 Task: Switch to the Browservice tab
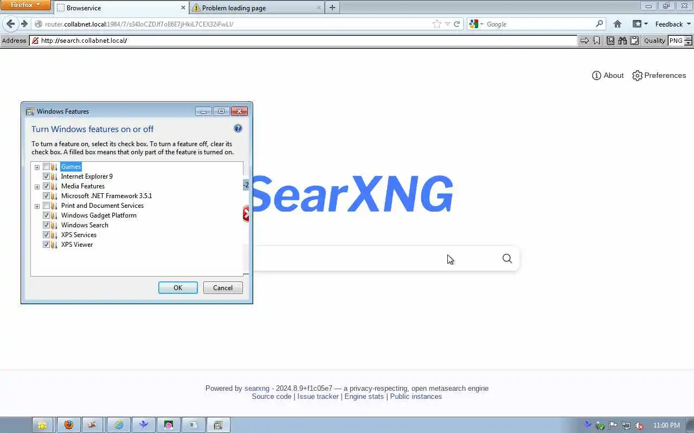click(121, 8)
